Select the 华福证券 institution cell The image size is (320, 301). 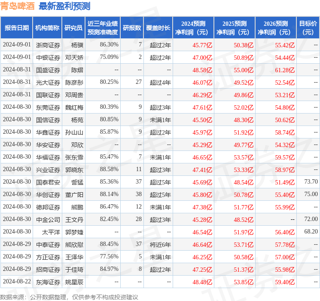[x=48, y=157]
